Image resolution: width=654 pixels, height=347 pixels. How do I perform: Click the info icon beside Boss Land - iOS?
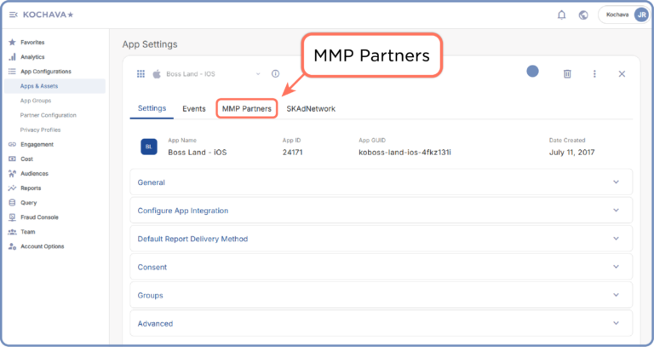coord(275,74)
